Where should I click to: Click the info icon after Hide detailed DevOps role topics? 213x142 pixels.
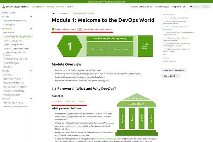[111, 29]
